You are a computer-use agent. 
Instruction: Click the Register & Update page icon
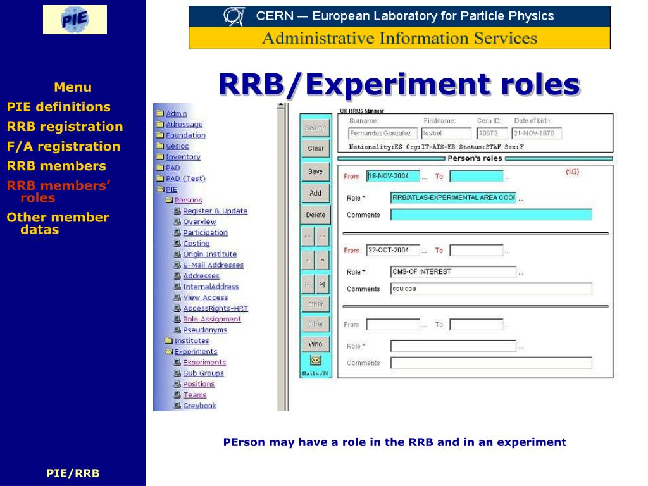coord(177,211)
